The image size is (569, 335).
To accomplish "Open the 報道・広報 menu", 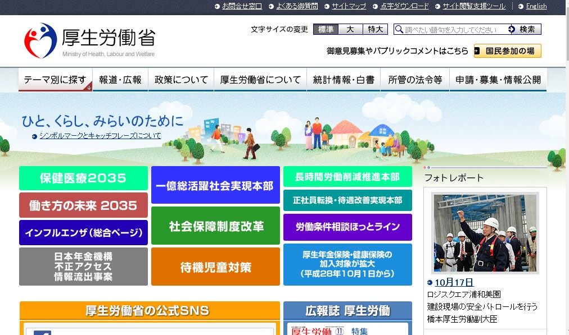I will pos(120,79).
